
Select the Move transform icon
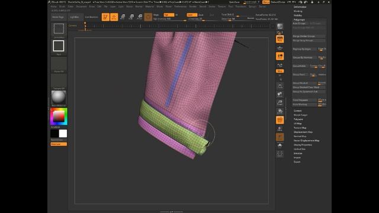tap(123, 17)
